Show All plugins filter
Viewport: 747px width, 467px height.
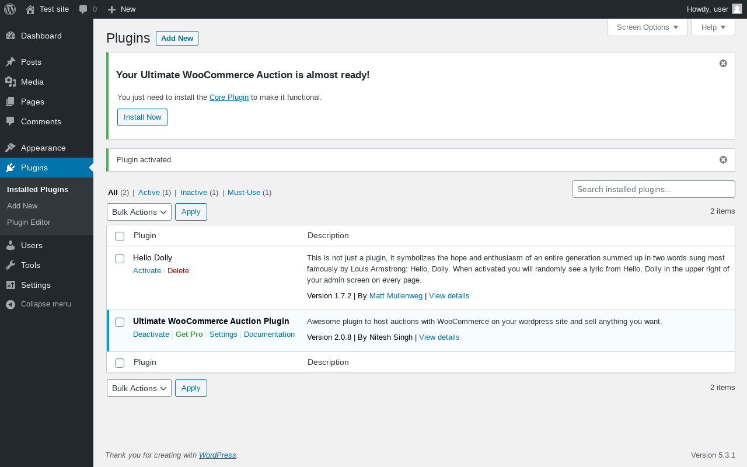[113, 192]
